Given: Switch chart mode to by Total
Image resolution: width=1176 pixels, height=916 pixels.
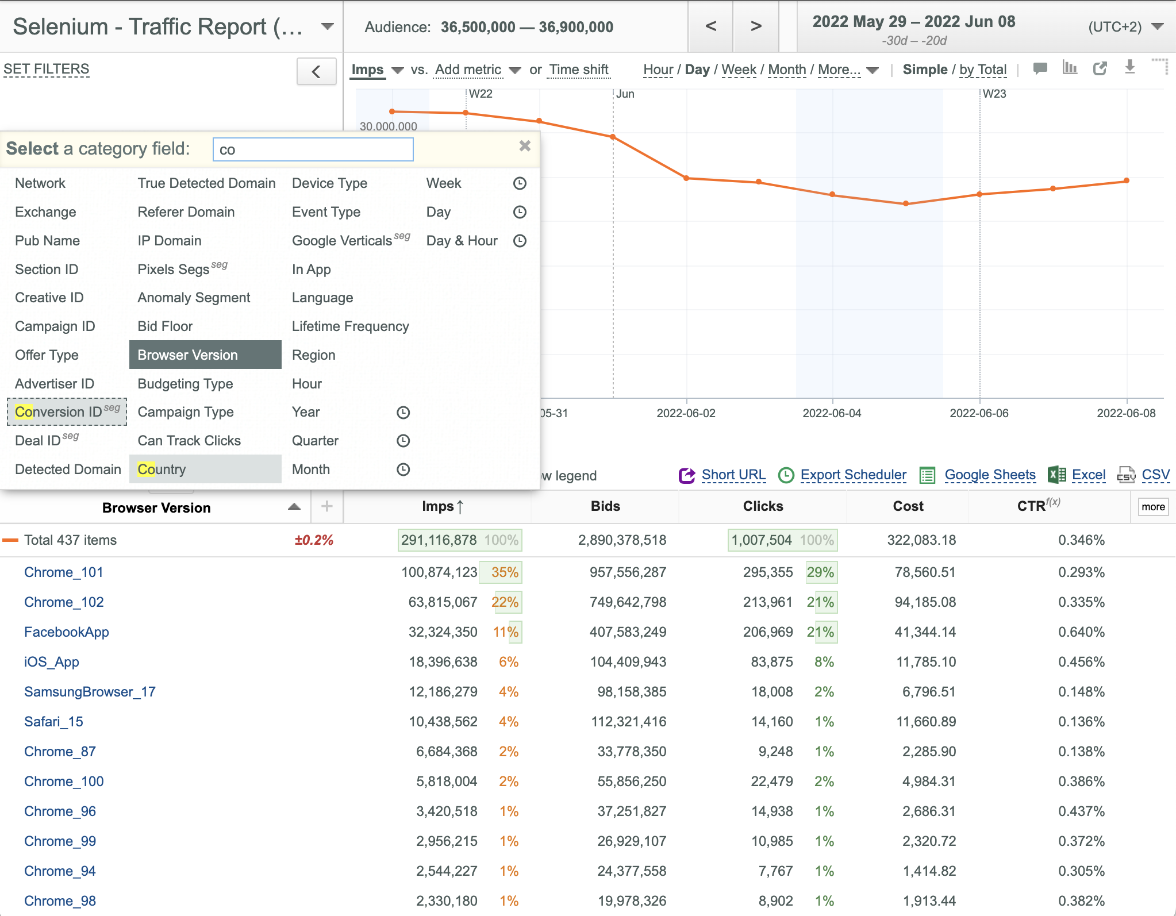Looking at the screenshot, I should [983, 70].
